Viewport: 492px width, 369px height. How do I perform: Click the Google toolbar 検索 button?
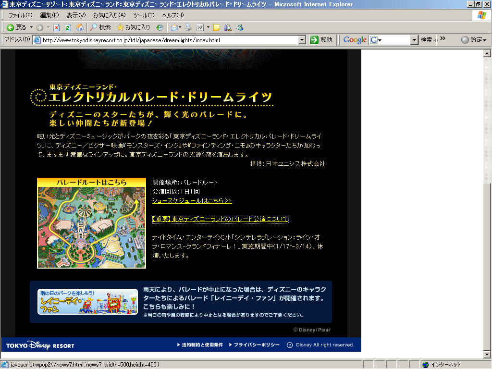click(x=427, y=40)
